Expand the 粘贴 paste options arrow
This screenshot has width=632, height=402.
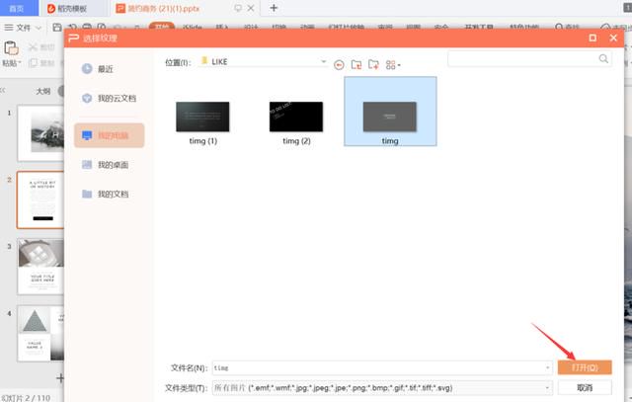(x=20, y=63)
